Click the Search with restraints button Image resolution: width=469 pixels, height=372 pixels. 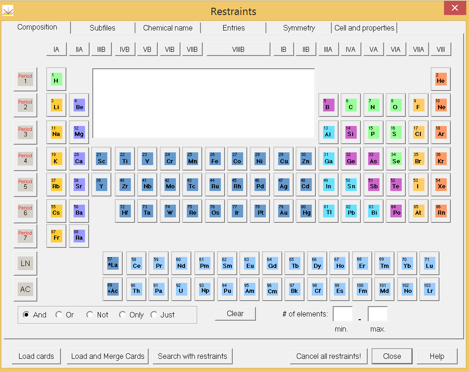click(x=193, y=356)
